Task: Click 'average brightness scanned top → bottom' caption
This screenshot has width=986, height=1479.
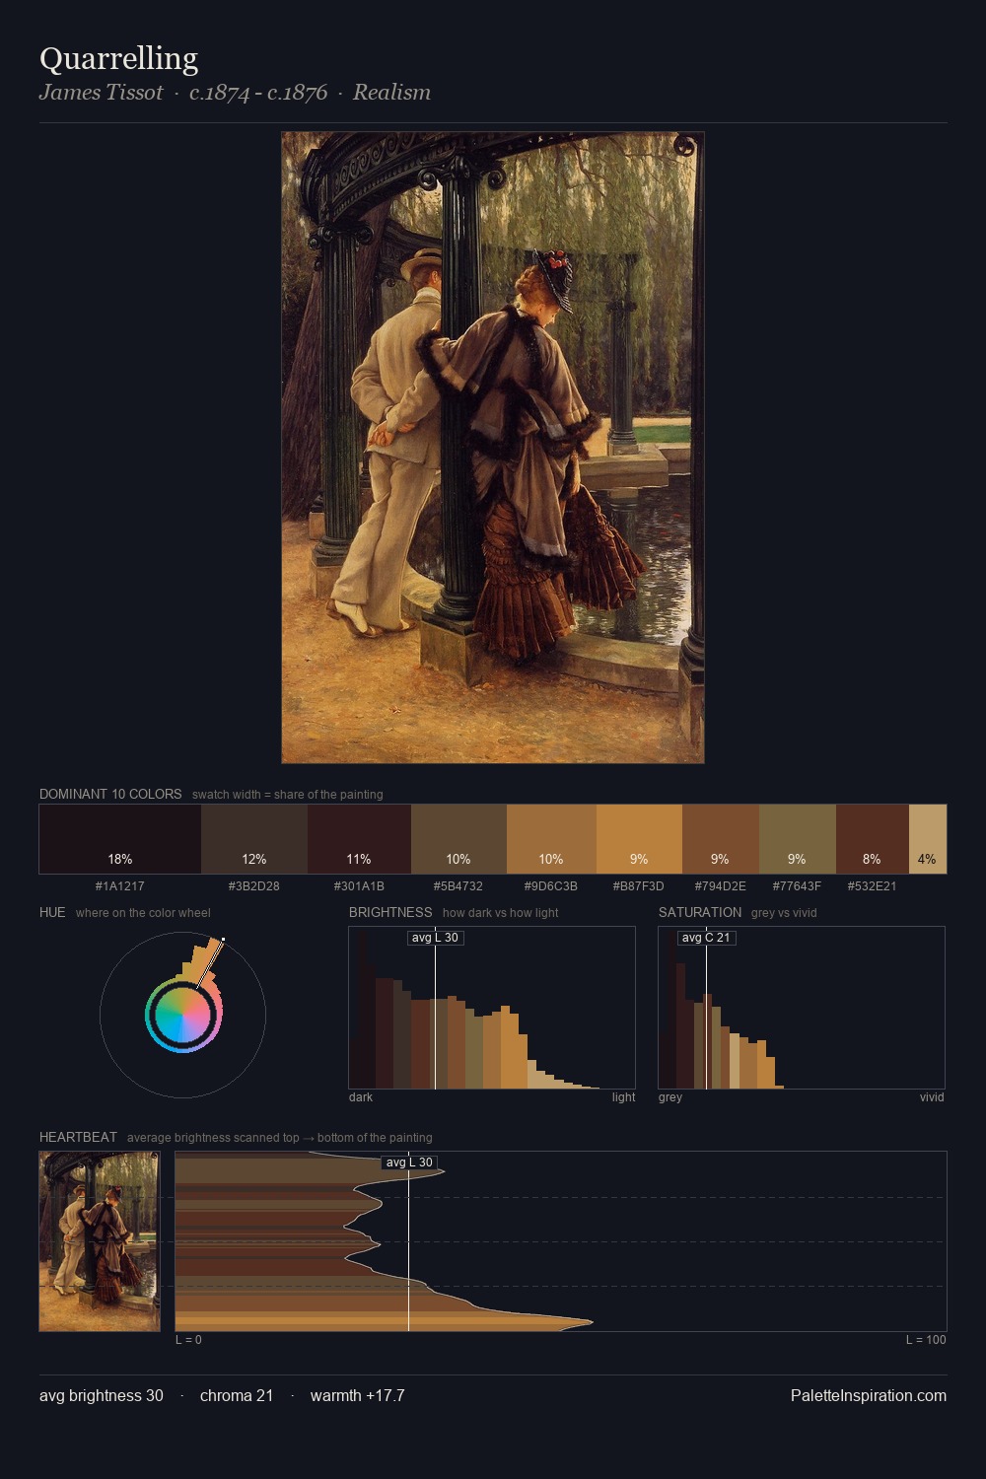Action: [x=279, y=1138]
